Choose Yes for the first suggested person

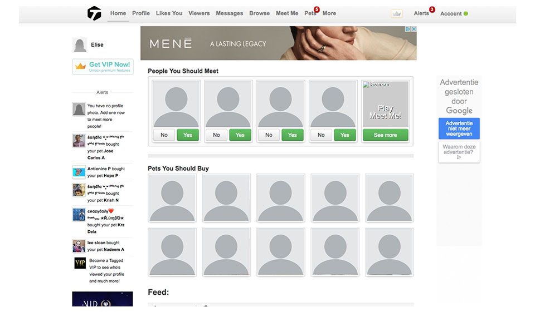point(188,135)
